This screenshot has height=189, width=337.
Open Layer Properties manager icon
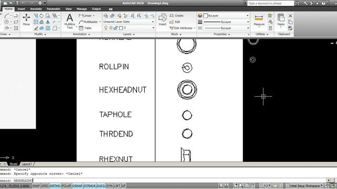coord(105,16)
